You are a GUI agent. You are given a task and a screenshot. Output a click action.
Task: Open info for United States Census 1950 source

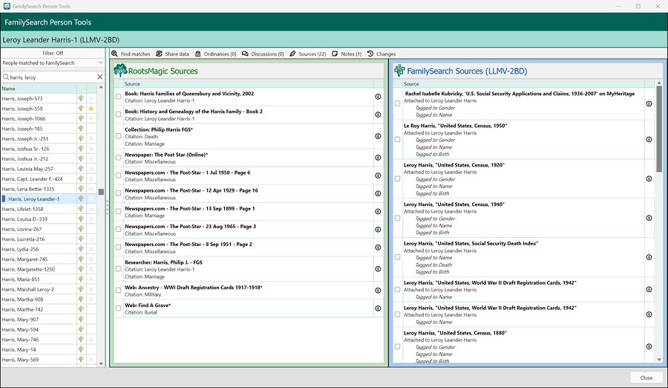click(649, 140)
